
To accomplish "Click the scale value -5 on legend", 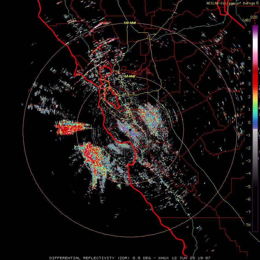I will point(248,187).
